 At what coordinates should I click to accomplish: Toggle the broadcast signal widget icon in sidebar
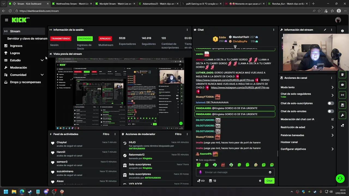click(x=342, y=95)
